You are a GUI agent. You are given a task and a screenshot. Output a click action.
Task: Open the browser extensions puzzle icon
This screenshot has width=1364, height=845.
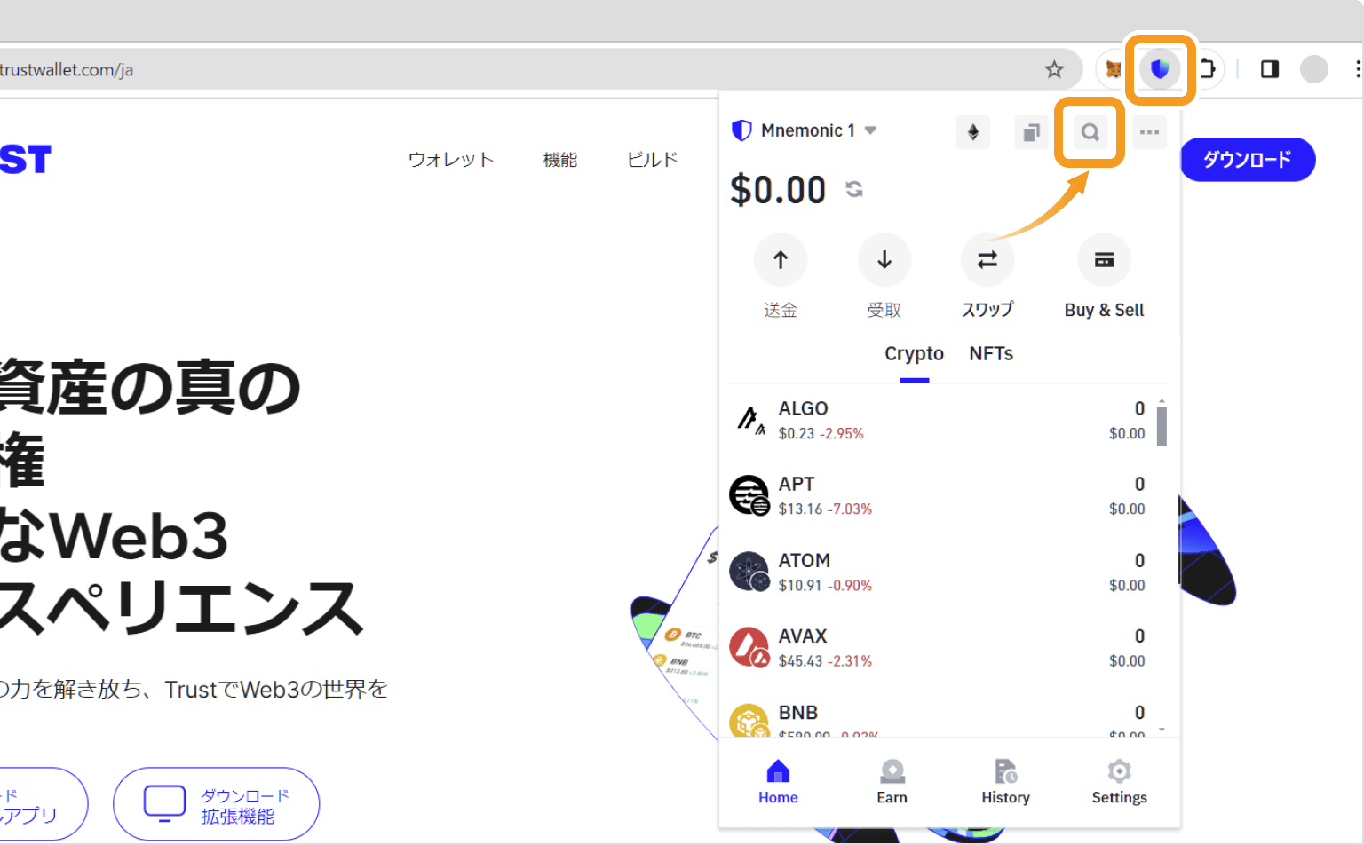[1208, 68]
